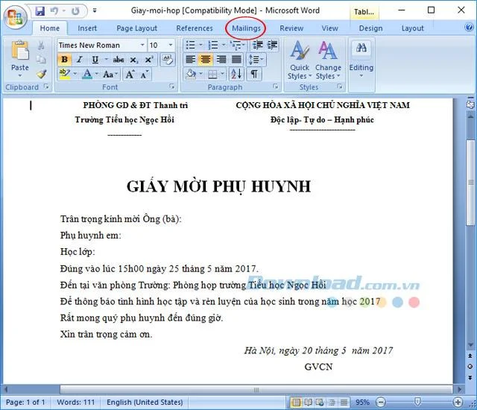Zoom out with minus button
The height and width of the screenshot is (410, 477).
381,403
